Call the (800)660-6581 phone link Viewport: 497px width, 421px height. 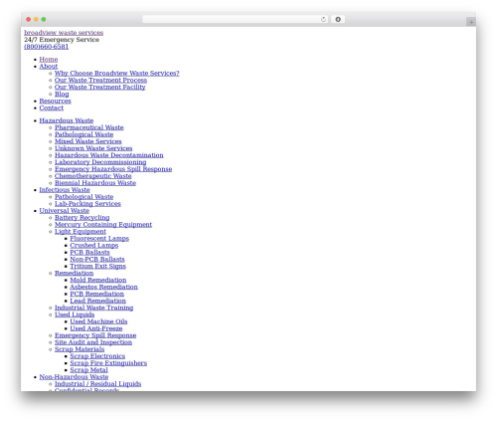(x=47, y=47)
